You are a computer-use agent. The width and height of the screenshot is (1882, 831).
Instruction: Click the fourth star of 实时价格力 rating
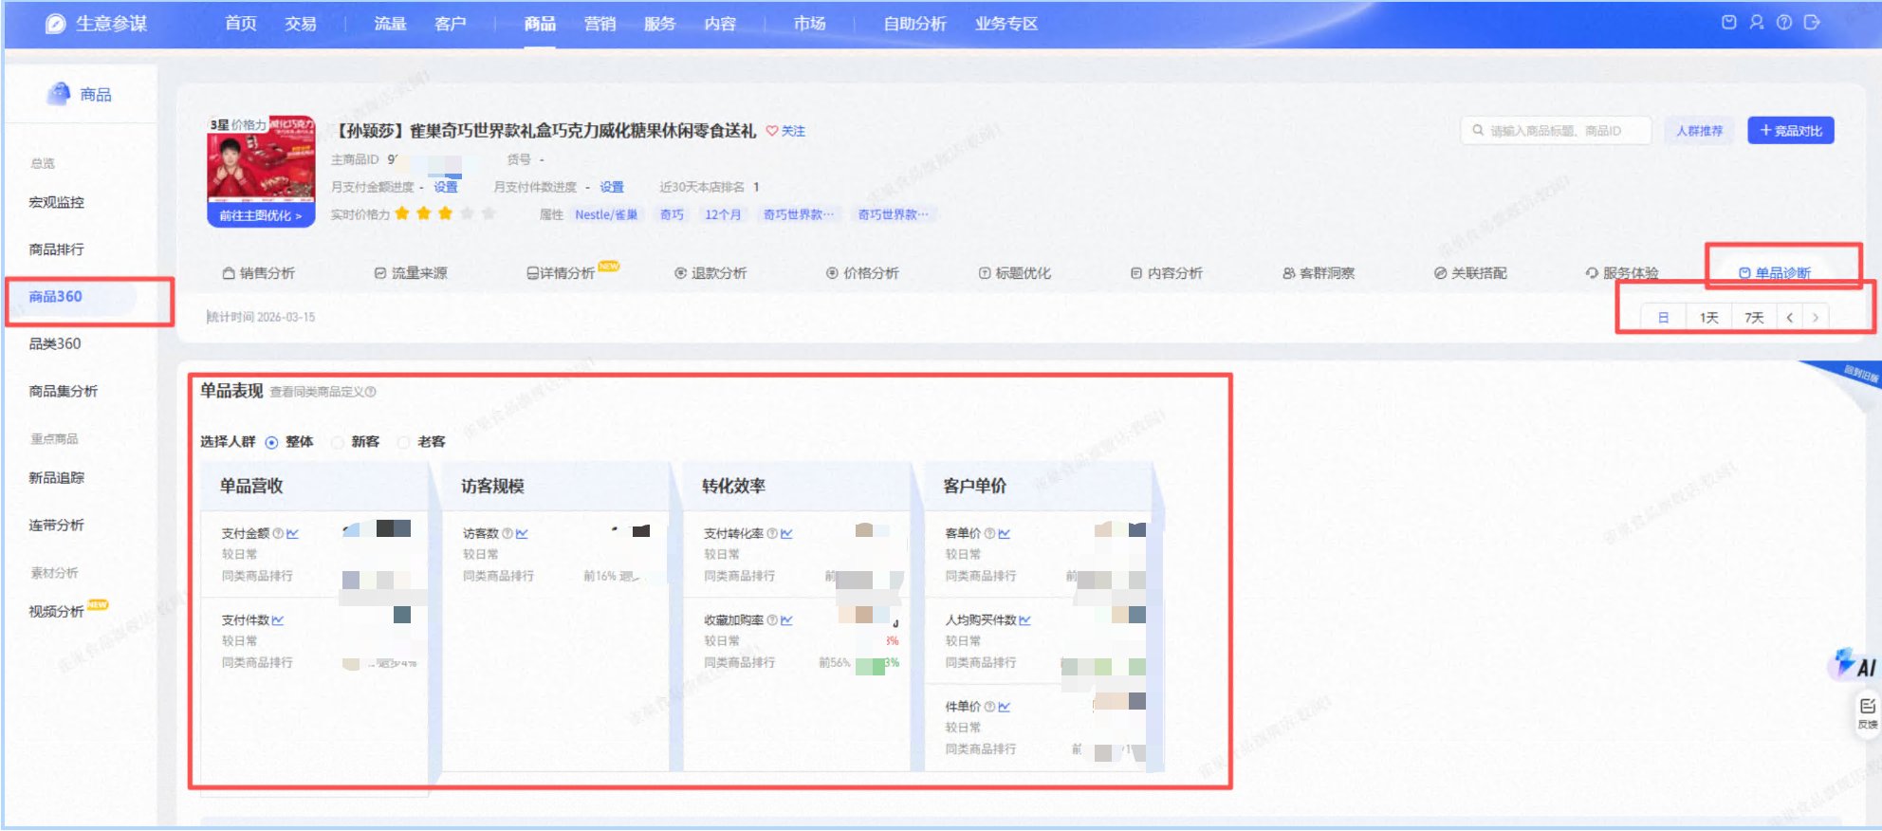pyautogui.click(x=468, y=213)
